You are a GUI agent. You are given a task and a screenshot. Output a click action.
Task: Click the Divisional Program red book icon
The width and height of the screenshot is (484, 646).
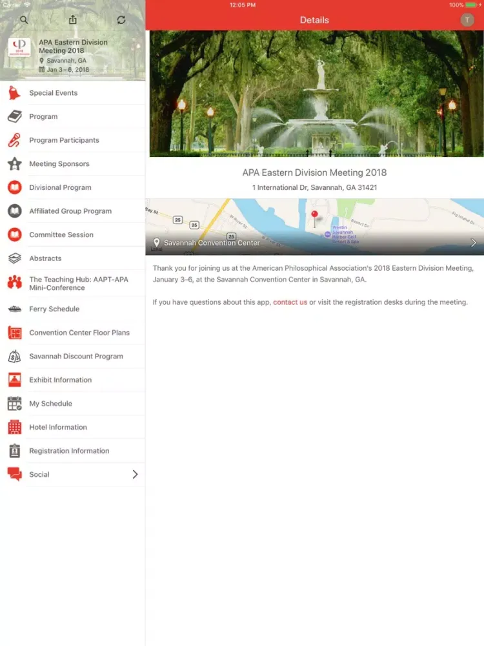click(x=14, y=187)
